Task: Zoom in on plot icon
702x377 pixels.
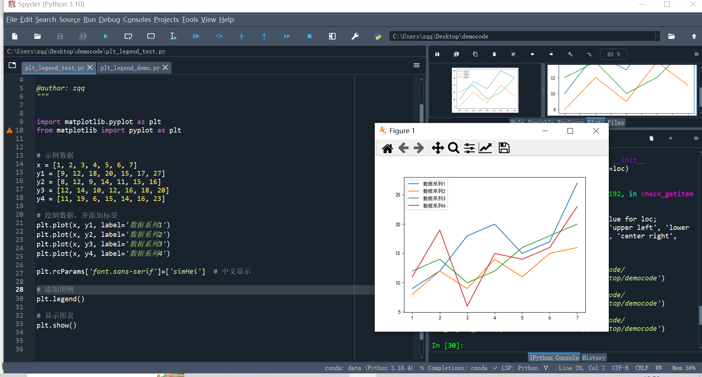Action: (x=570, y=54)
